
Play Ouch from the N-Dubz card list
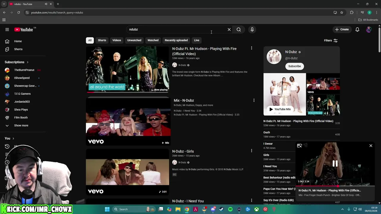267,133
